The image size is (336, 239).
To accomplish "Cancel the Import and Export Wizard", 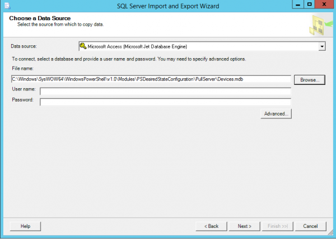I will 310,226.
